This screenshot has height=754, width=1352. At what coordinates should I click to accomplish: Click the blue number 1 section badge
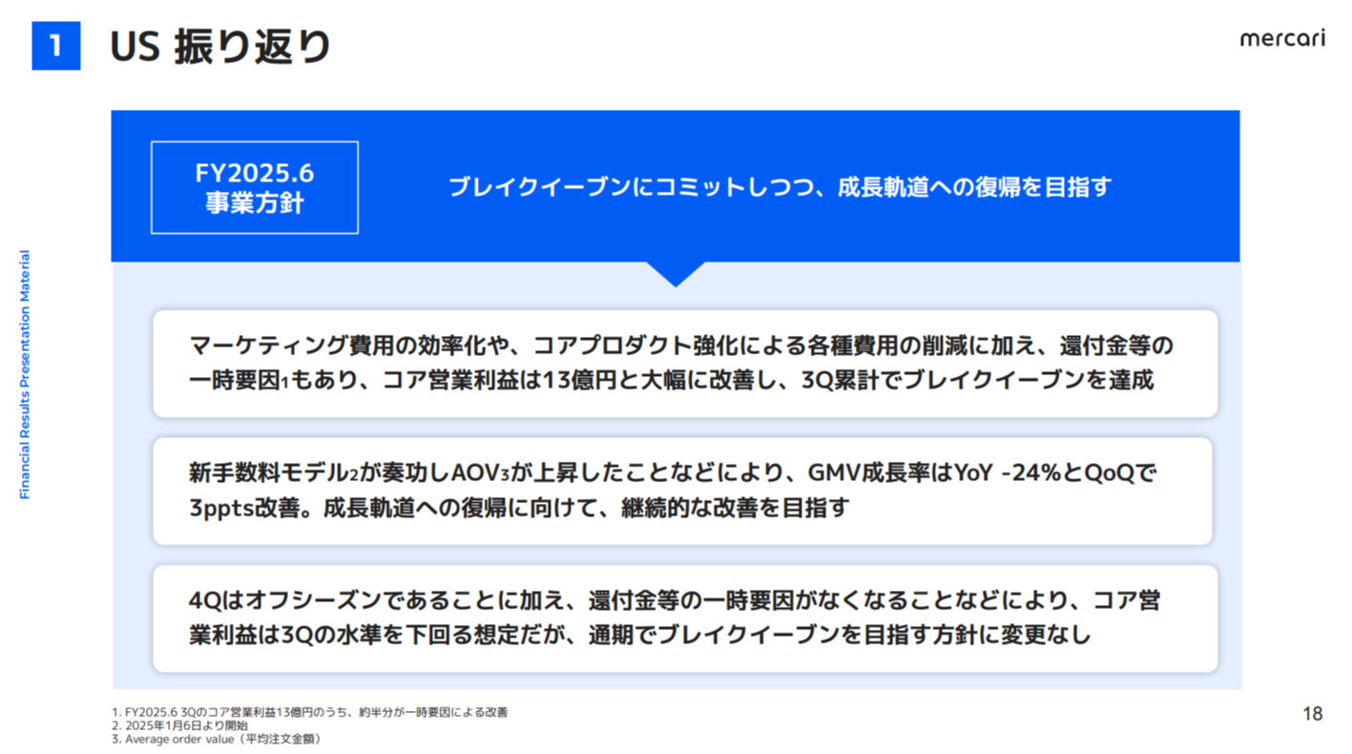click(56, 46)
